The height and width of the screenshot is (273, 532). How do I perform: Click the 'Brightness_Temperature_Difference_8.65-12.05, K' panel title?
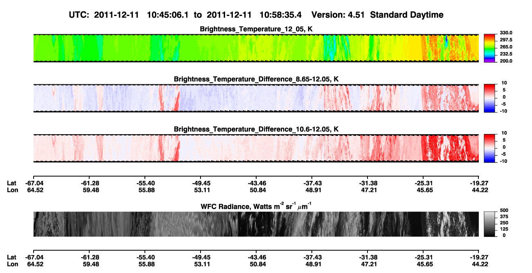coord(256,79)
